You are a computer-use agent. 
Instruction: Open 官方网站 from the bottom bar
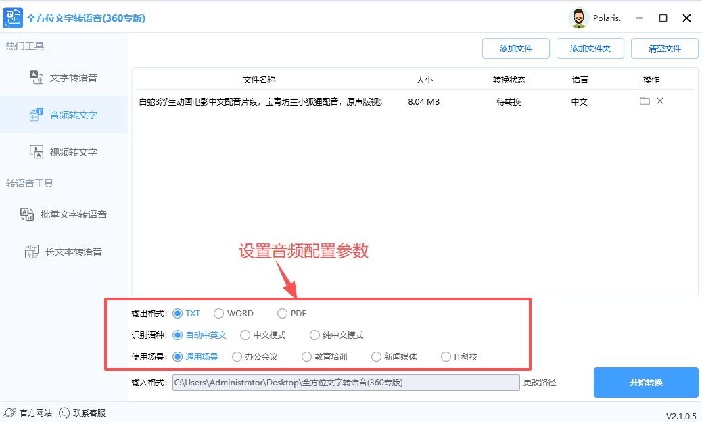click(x=28, y=412)
